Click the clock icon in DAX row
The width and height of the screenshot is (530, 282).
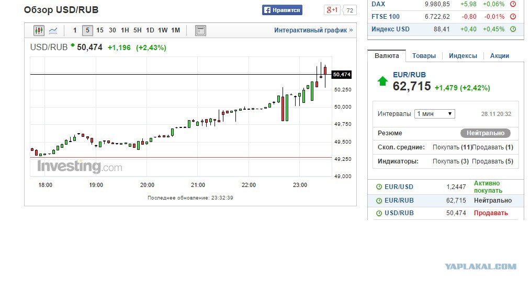[x=513, y=4]
